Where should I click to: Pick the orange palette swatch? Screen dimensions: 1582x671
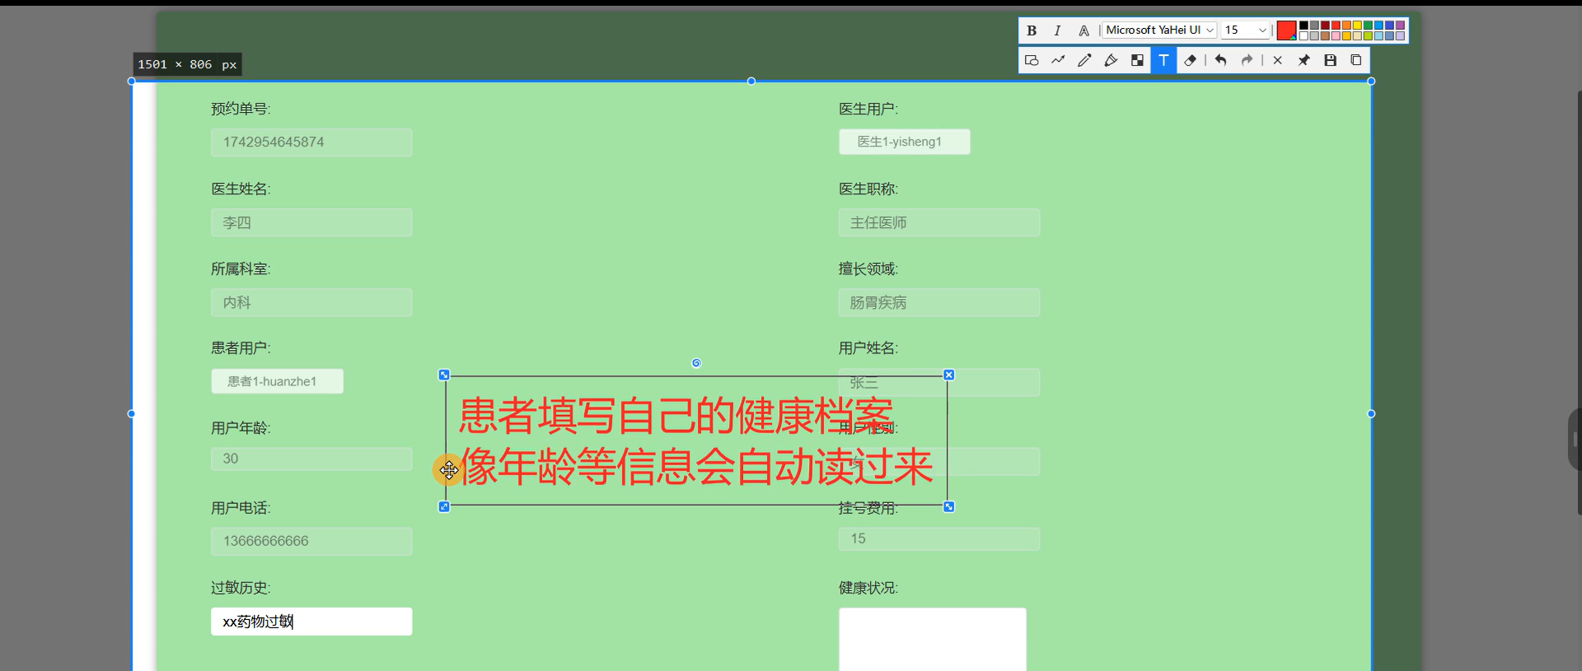[x=1346, y=25]
